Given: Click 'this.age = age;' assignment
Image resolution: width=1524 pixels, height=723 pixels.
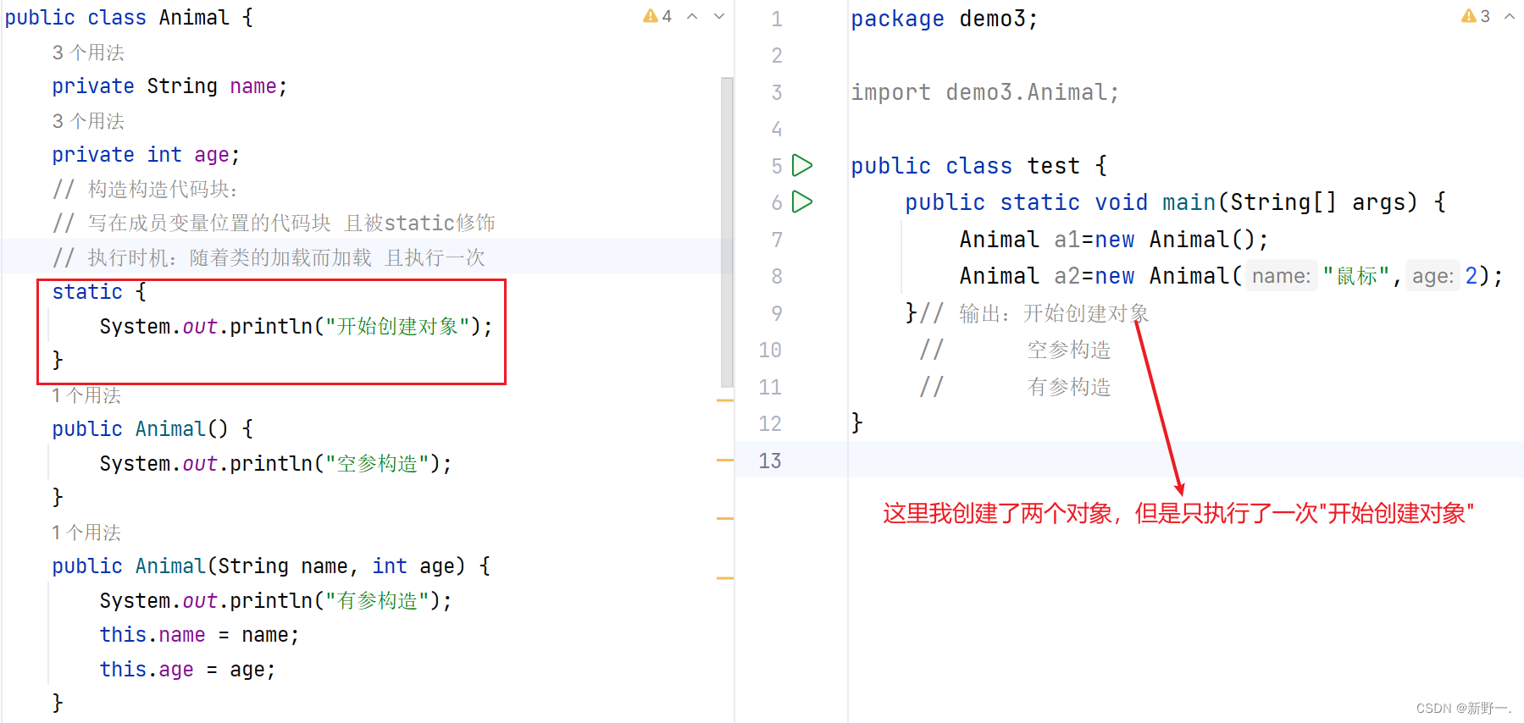Looking at the screenshot, I should [x=187, y=670].
